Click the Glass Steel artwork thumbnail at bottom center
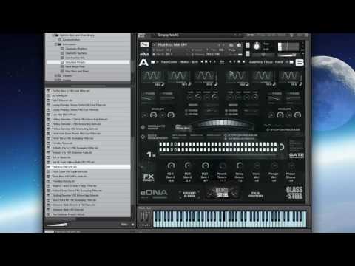 pos(223,193)
